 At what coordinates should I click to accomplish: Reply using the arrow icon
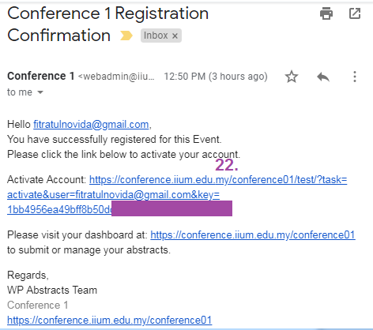click(x=323, y=77)
